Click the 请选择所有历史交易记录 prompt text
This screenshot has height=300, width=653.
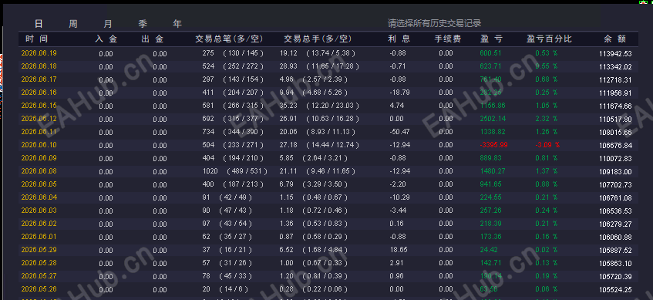pyautogui.click(x=434, y=23)
